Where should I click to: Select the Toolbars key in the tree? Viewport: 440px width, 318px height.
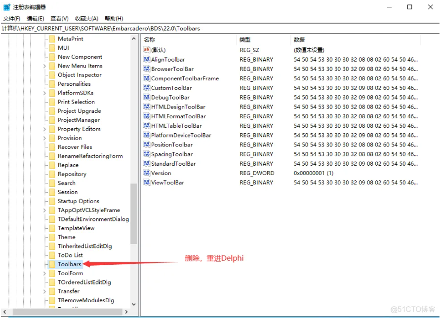click(69, 264)
